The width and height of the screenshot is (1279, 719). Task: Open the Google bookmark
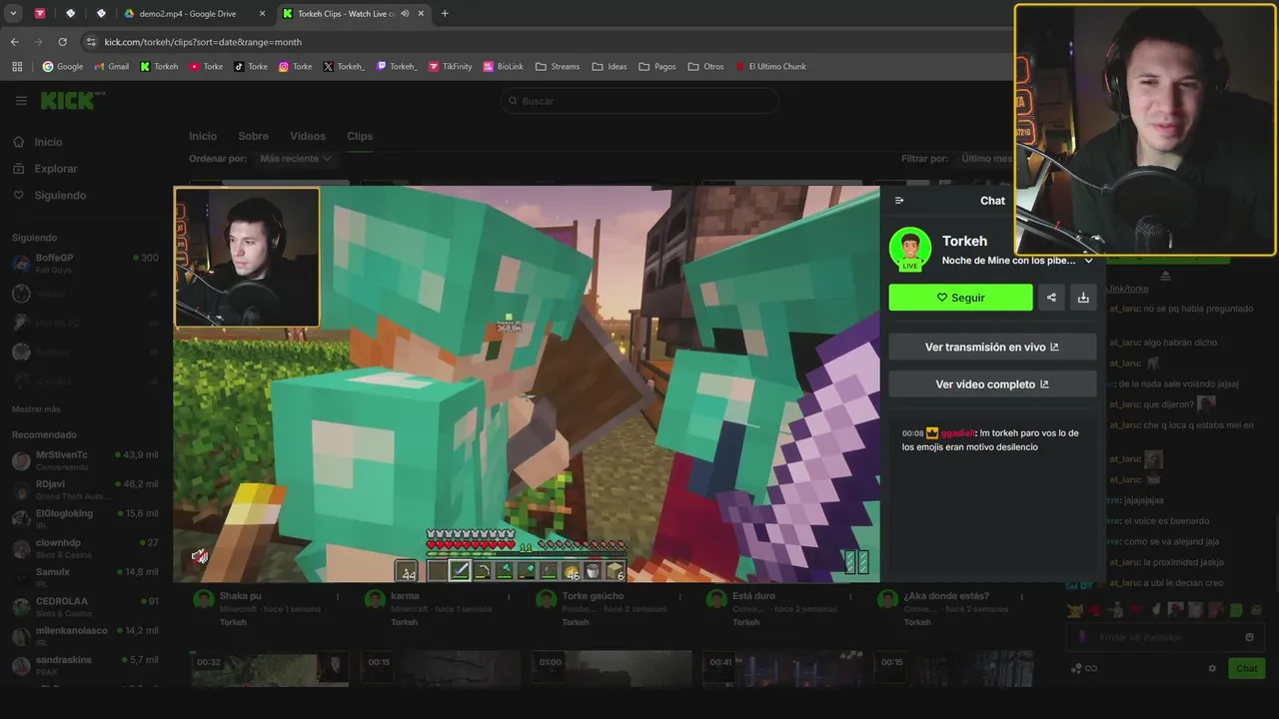[62, 67]
